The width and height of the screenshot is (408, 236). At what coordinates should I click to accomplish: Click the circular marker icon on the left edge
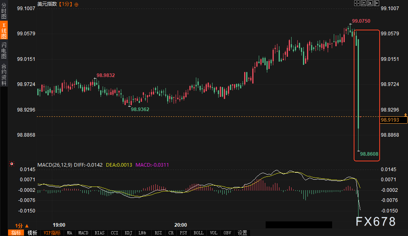click(11, 164)
